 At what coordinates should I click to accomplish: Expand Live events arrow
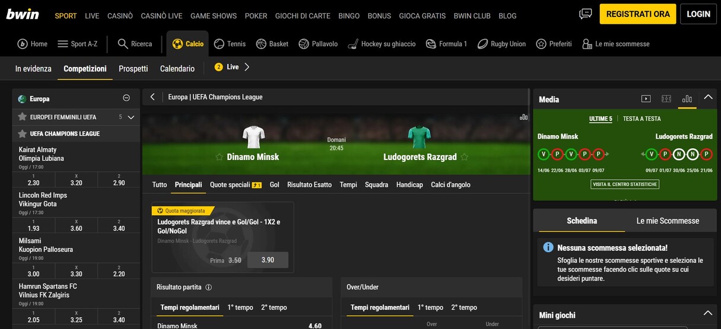pos(247,67)
